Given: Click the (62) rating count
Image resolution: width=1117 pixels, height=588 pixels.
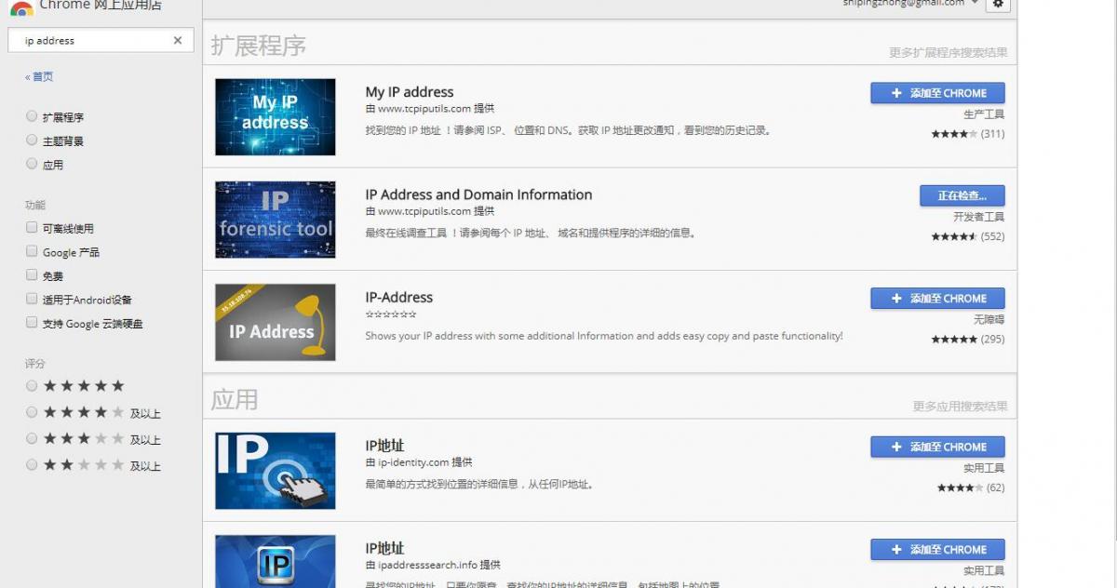Looking at the screenshot, I should [x=995, y=488].
